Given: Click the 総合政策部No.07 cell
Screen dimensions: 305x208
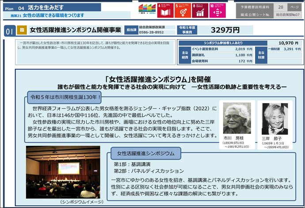Looking at the screenshot, I should point(288,15).
